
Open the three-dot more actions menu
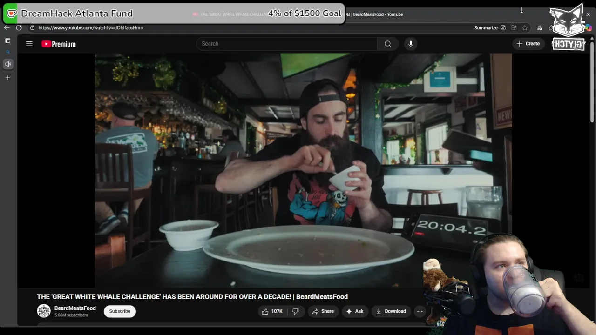click(x=420, y=311)
